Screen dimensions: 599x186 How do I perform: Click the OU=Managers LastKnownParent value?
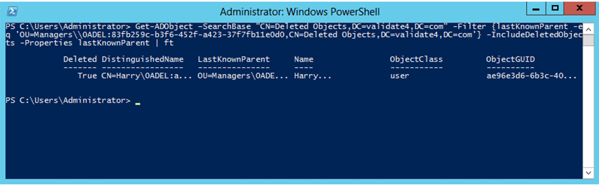[243, 76]
